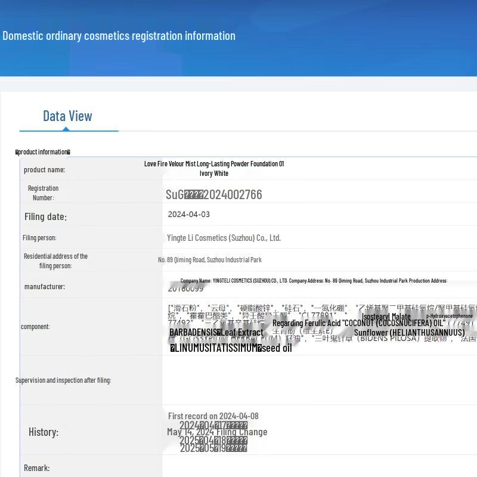Select the history entry dated 2025 05 19
This screenshot has width=477, height=477.
point(213,448)
